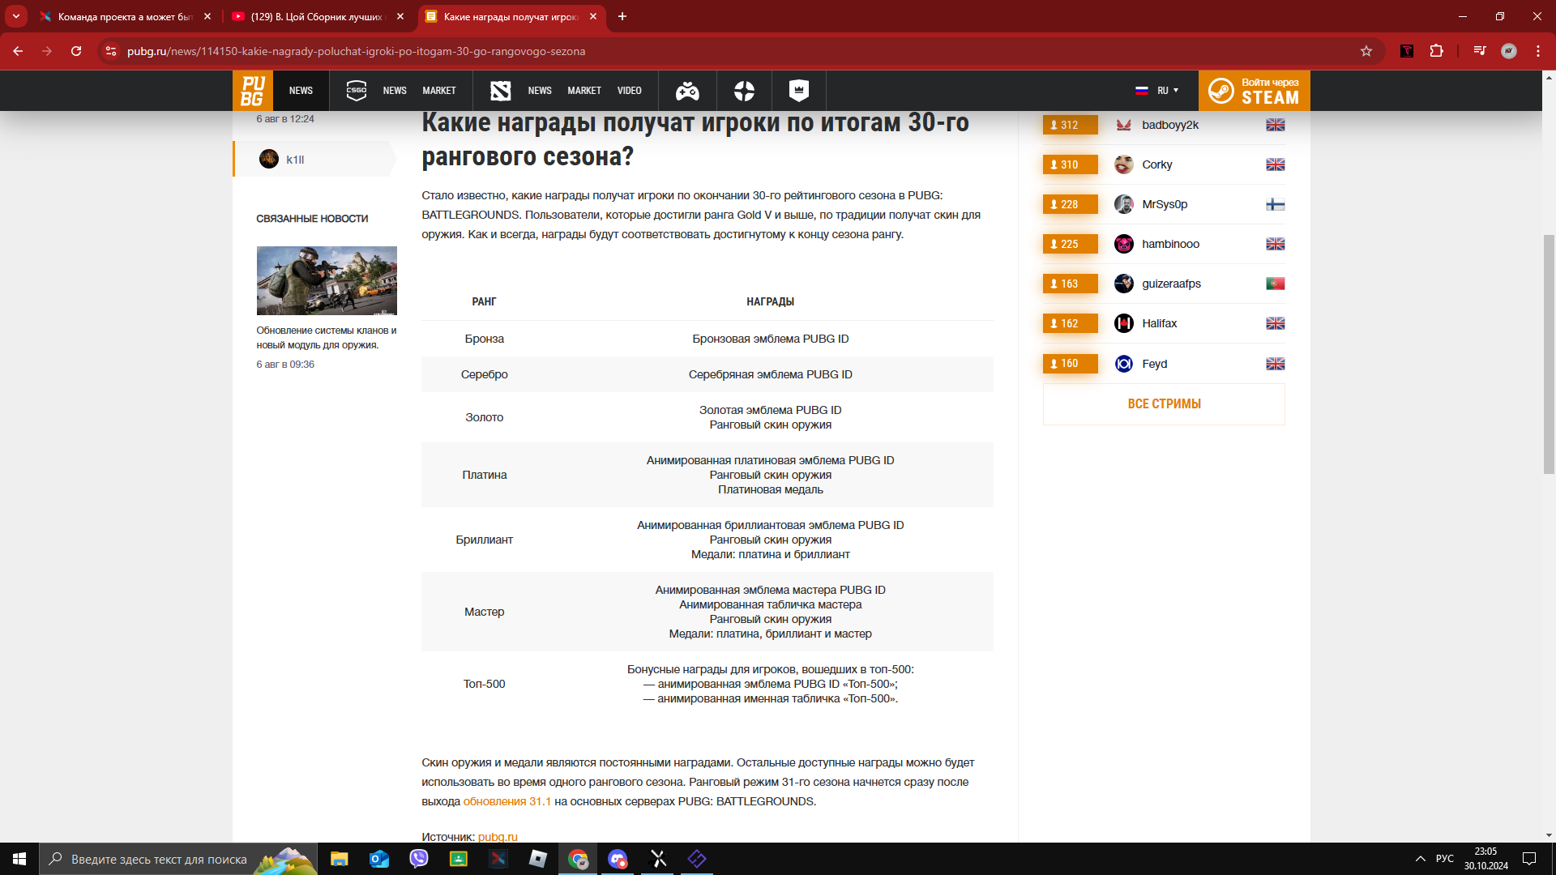Open Dota 2 VIDEO menu item
Image resolution: width=1556 pixels, height=875 pixels.
pos(630,91)
